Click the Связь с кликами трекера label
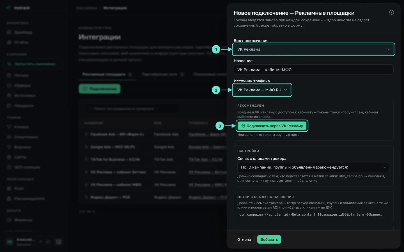Screen dimensions: 404x252 (x=262, y=158)
